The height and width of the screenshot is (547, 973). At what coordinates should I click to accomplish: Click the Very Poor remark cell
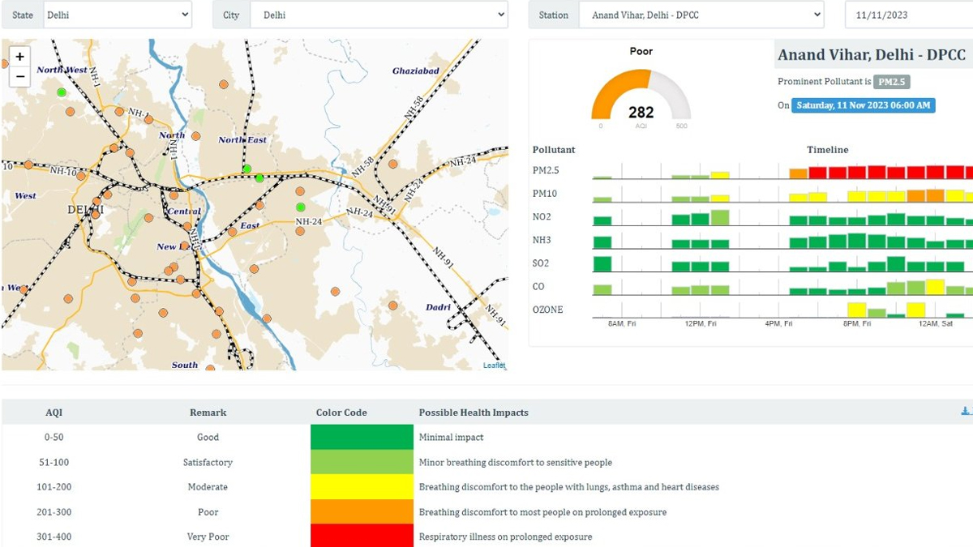(208, 536)
